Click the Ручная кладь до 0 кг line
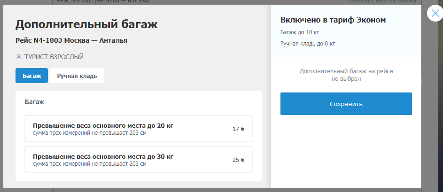The height and width of the screenshot is (192, 443). [x=307, y=44]
